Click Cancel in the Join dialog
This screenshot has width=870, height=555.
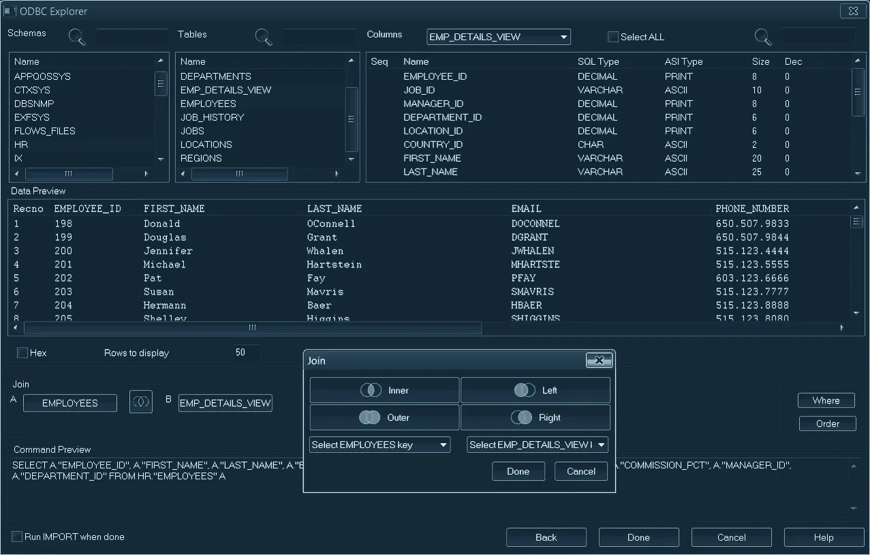581,471
